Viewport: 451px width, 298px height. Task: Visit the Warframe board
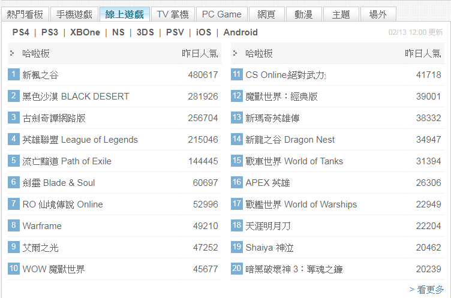click(x=42, y=226)
